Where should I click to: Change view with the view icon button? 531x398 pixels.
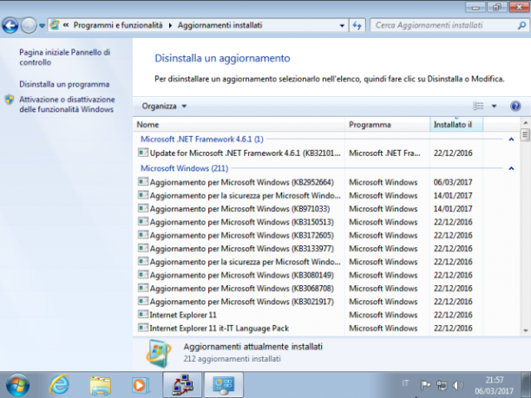click(x=478, y=107)
